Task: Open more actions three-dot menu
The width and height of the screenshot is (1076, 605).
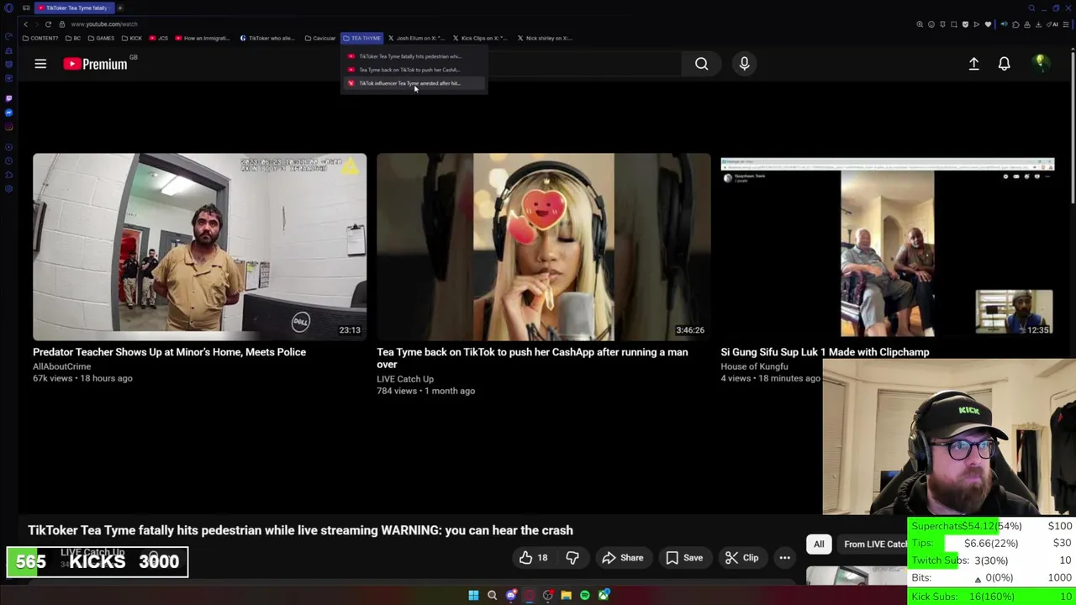Action: point(784,558)
